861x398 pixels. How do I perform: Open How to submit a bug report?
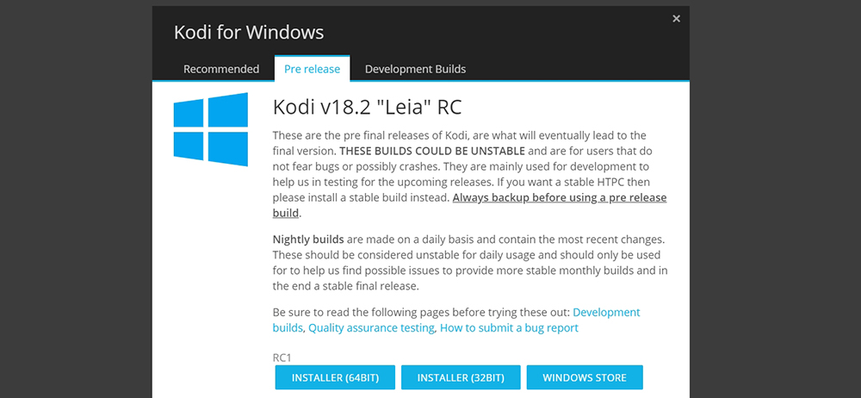coord(509,328)
